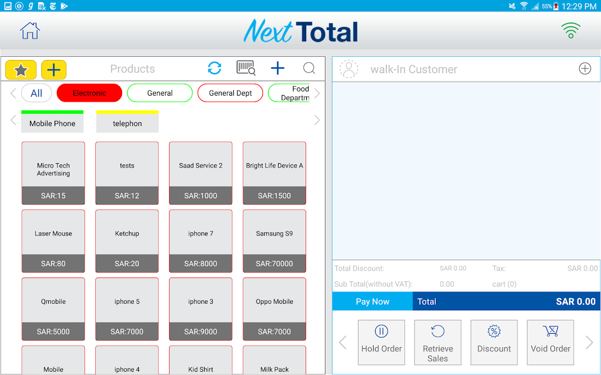Void the current order
Screen dimensions: 601x375
[550, 342]
